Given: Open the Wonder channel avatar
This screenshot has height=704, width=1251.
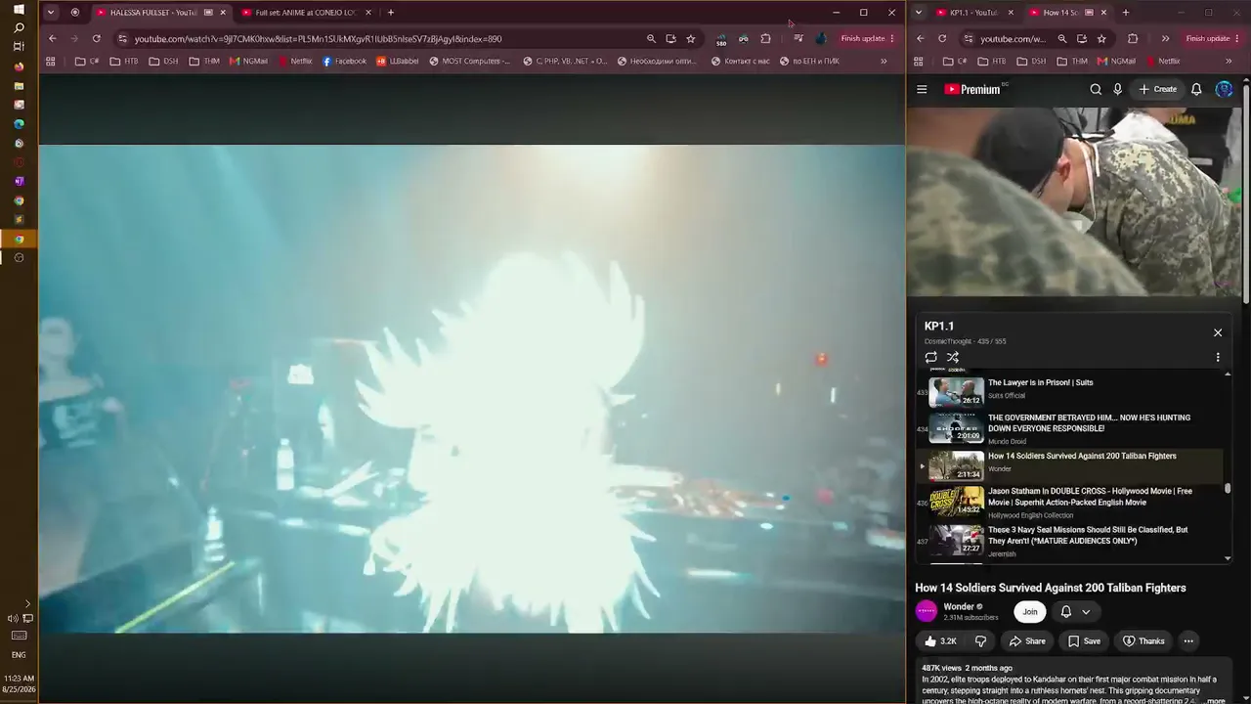Looking at the screenshot, I should coord(926,612).
